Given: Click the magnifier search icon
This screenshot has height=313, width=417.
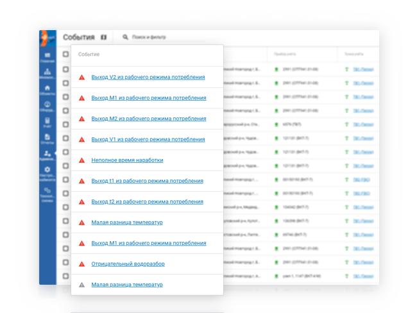Looking at the screenshot, I should point(125,37).
